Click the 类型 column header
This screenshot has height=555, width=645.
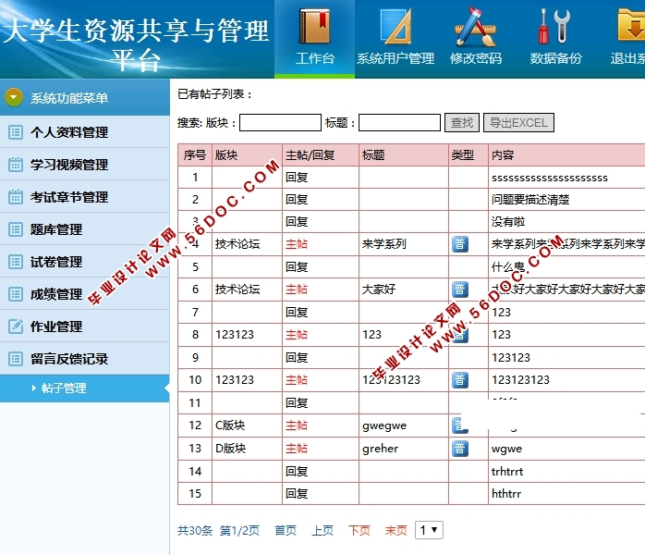point(469,155)
